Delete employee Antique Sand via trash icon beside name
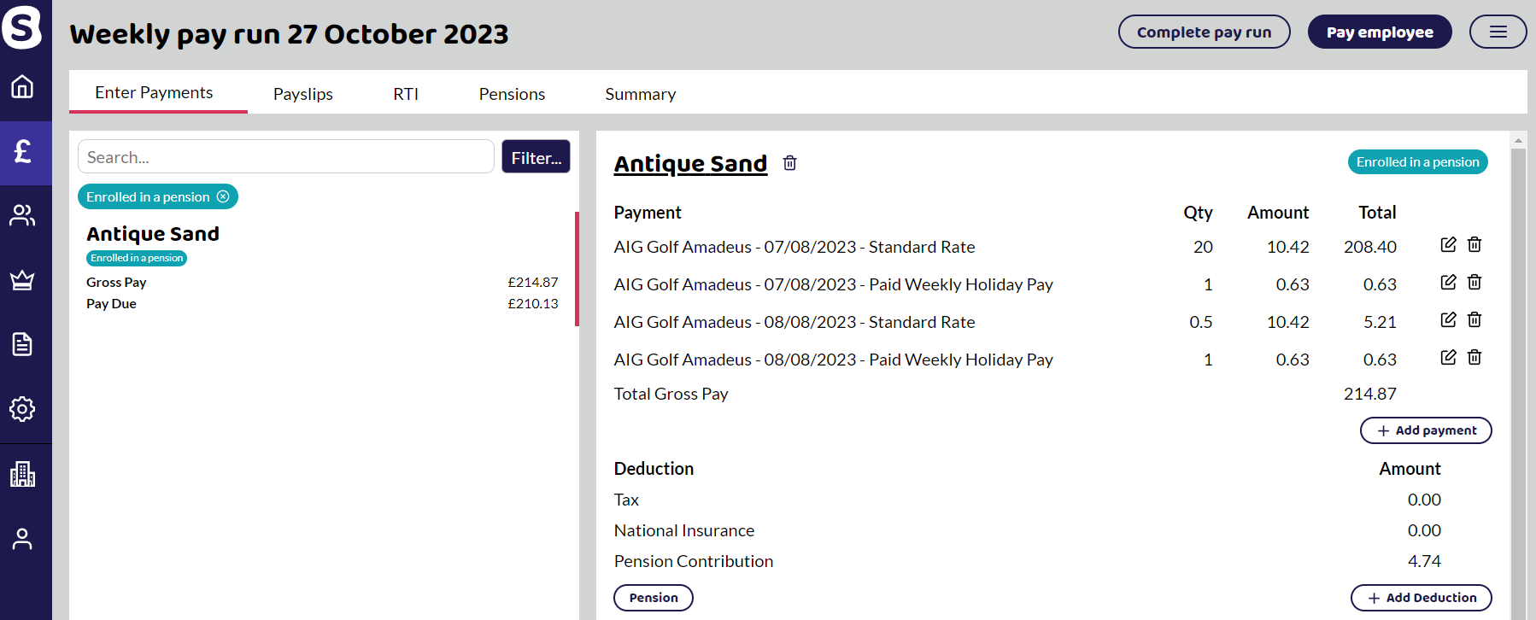Screen dimensions: 1536x620 790,163
